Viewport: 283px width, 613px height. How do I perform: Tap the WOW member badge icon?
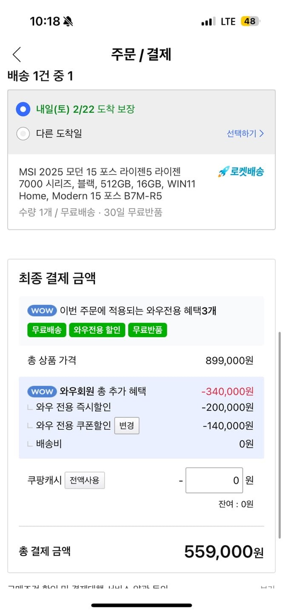[x=42, y=391]
